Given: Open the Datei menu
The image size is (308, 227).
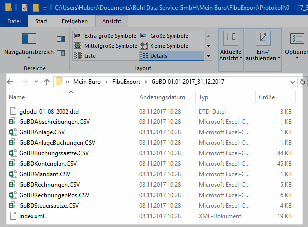Looking at the screenshot, I should [14, 21].
